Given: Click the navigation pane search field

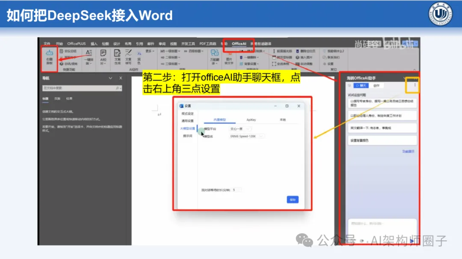Looking at the screenshot, I should pos(82,88).
